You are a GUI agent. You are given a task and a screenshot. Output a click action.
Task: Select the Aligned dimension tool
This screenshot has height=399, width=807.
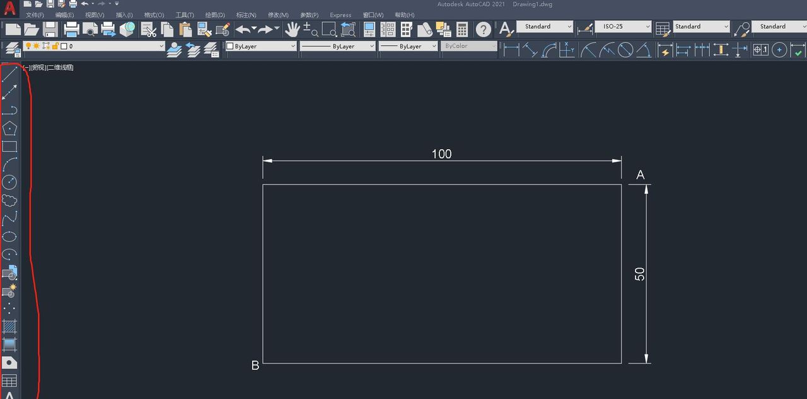coord(530,50)
